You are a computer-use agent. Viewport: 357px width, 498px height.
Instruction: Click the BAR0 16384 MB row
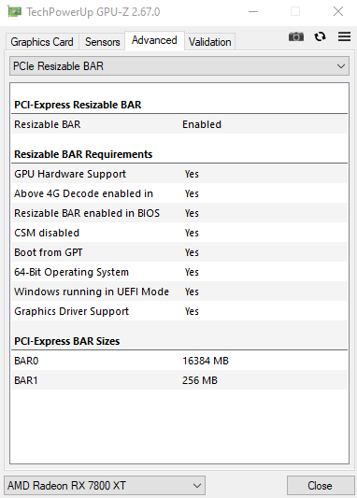pos(179,361)
